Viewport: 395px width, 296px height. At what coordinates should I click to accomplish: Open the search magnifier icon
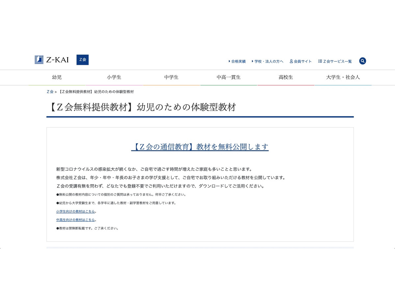point(363,61)
